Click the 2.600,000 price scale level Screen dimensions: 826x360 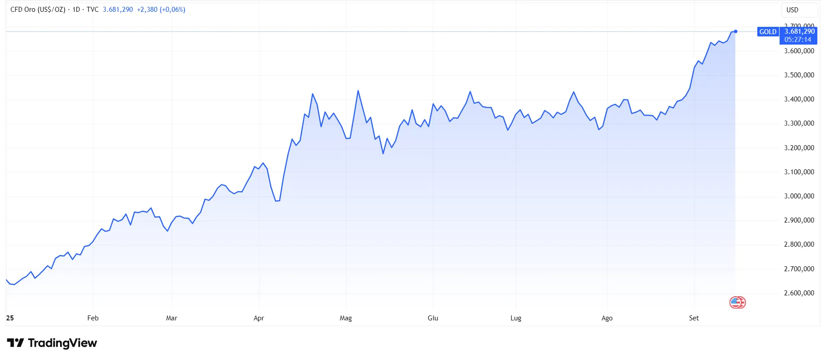tap(799, 293)
